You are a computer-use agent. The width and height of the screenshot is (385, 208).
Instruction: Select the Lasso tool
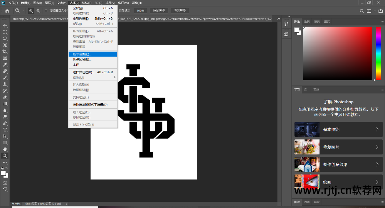point(5,39)
